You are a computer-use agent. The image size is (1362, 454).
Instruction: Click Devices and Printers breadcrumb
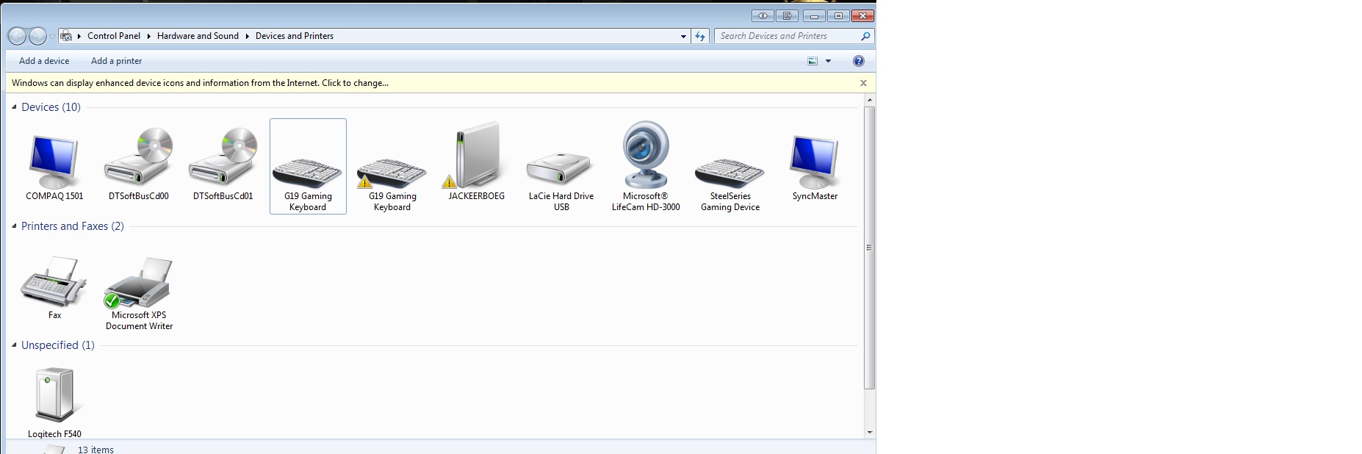click(295, 36)
